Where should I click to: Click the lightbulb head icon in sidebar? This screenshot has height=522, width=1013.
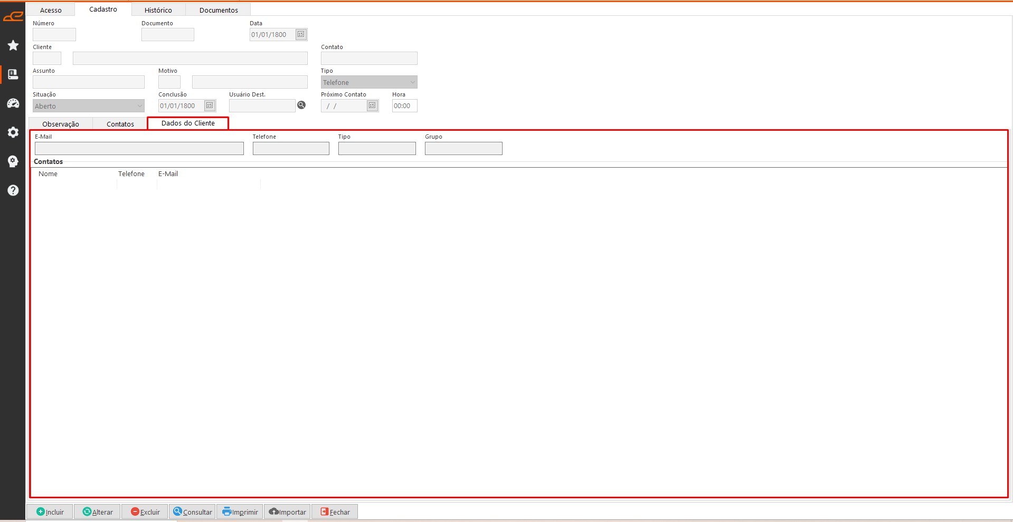click(x=13, y=161)
